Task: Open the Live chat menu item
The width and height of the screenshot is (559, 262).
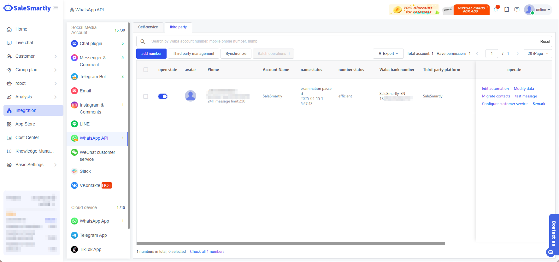Action: 24,43
